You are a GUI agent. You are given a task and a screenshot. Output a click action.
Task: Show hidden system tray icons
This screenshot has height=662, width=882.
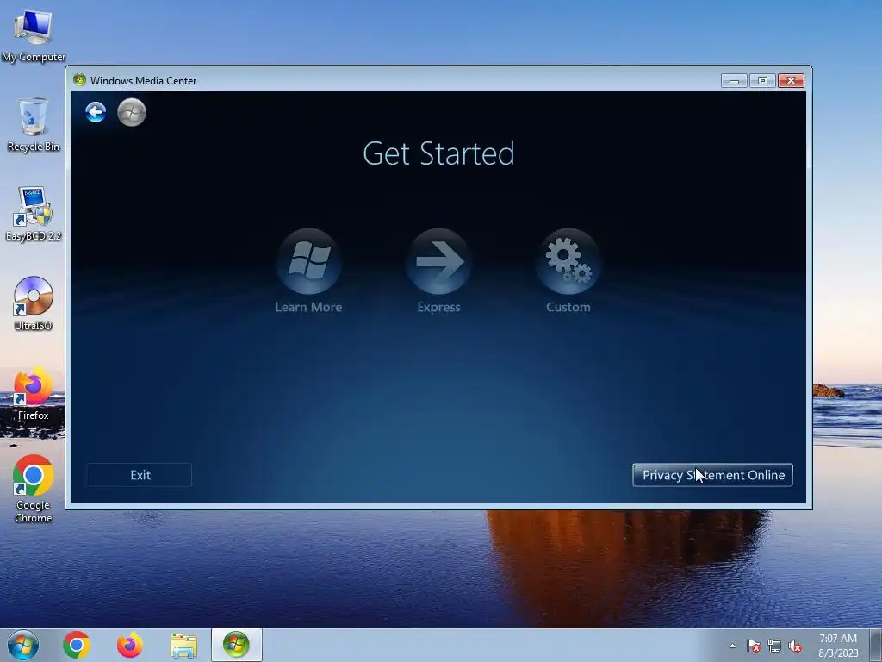732,646
